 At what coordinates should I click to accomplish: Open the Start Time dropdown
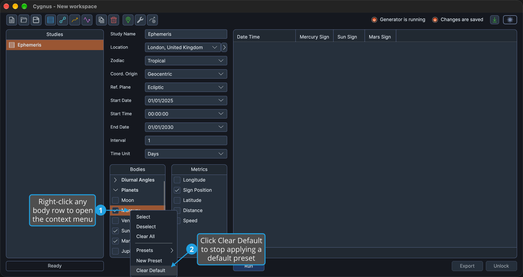[x=186, y=114]
